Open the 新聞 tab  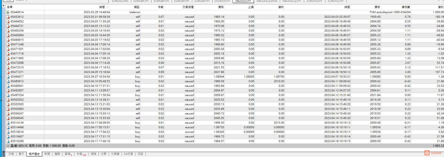coord(47,154)
